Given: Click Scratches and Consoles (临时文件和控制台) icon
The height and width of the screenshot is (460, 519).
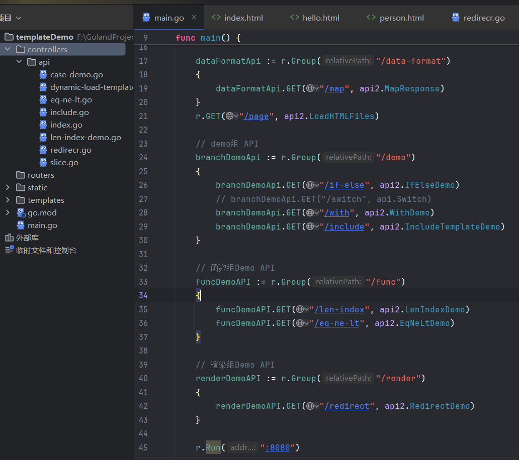Looking at the screenshot, I should (9, 250).
